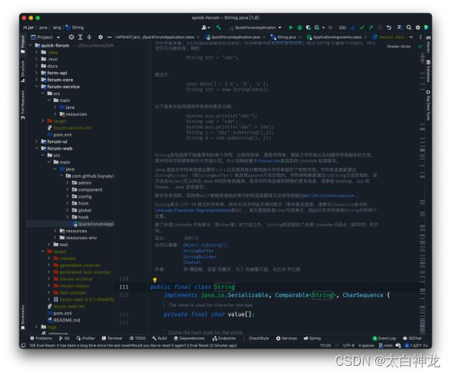Open IDE settings gear in top toolbar
The height and width of the screenshot is (375, 452).
pos(417,28)
